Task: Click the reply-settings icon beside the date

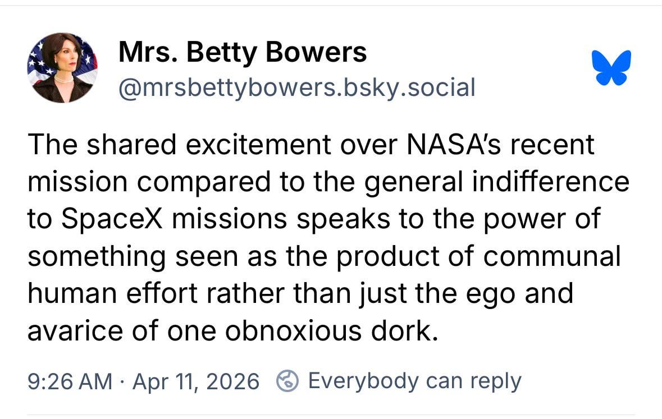Action: pyautogui.click(x=287, y=381)
